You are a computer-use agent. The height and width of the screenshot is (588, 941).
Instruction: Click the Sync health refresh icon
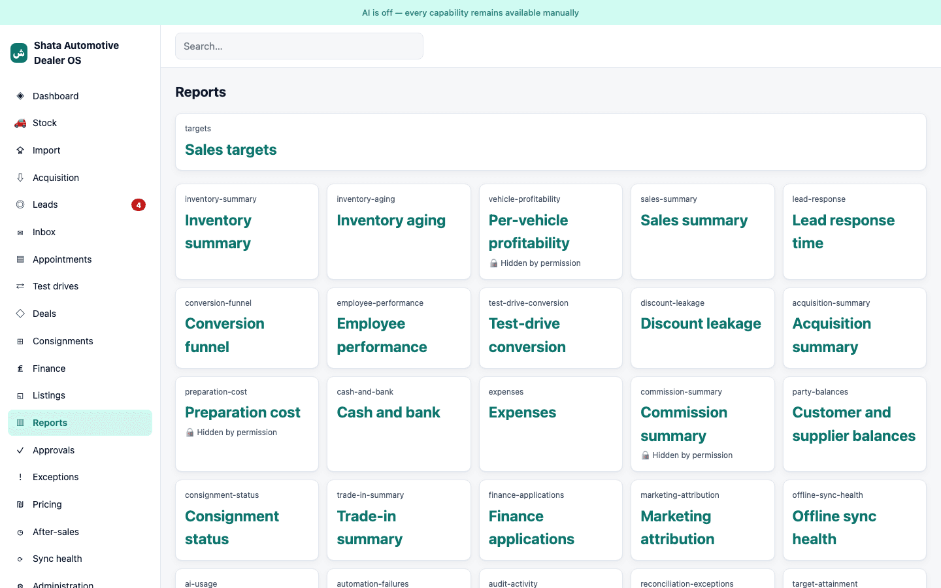(x=20, y=559)
